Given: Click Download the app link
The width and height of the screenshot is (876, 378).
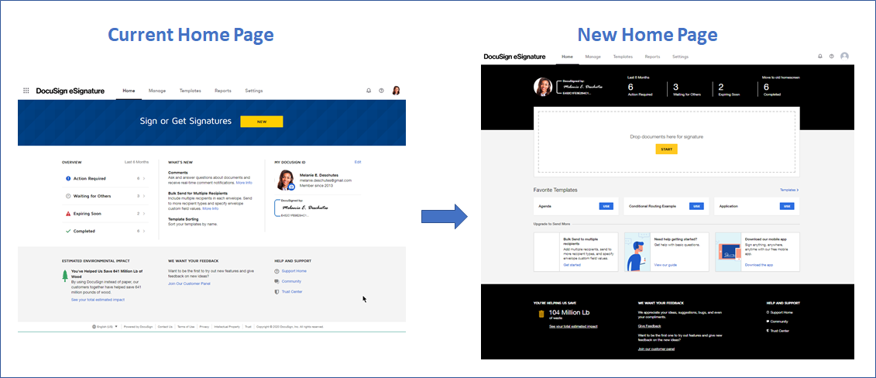Looking at the screenshot, I should click(x=759, y=265).
